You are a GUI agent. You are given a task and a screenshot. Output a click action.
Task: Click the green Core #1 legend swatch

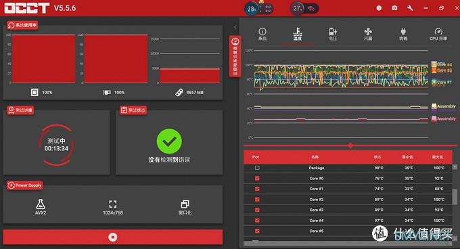tap(434, 83)
